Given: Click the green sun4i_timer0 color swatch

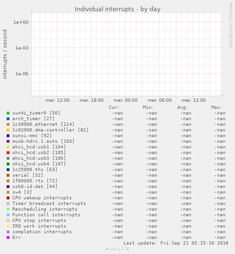Looking at the screenshot, I should click(8, 113).
